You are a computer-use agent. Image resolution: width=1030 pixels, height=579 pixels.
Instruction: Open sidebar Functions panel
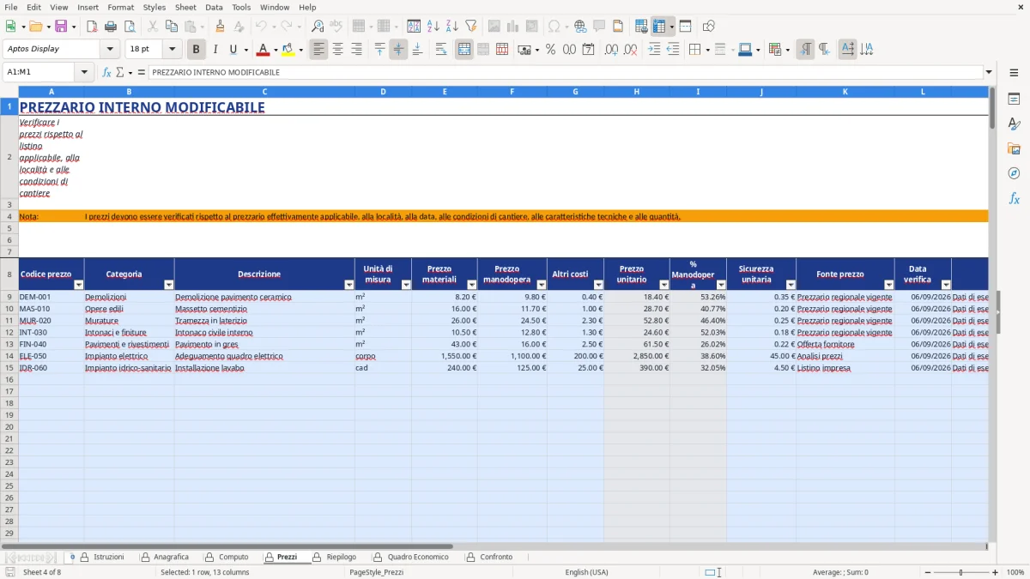pyautogui.click(x=1014, y=198)
